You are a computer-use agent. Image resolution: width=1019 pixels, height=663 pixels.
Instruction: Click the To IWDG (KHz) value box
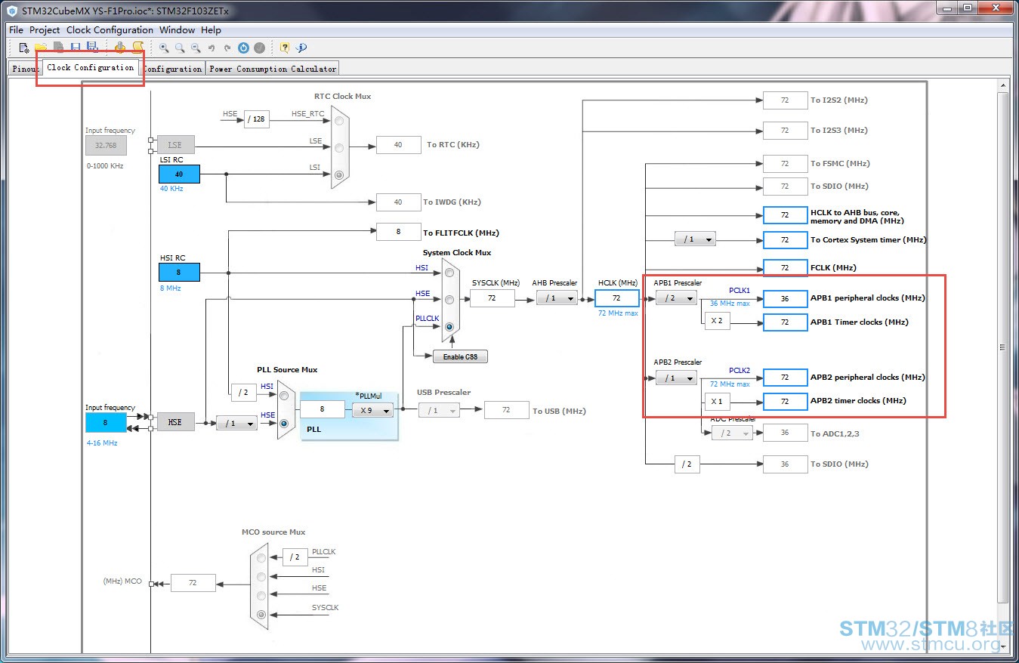click(398, 202)
